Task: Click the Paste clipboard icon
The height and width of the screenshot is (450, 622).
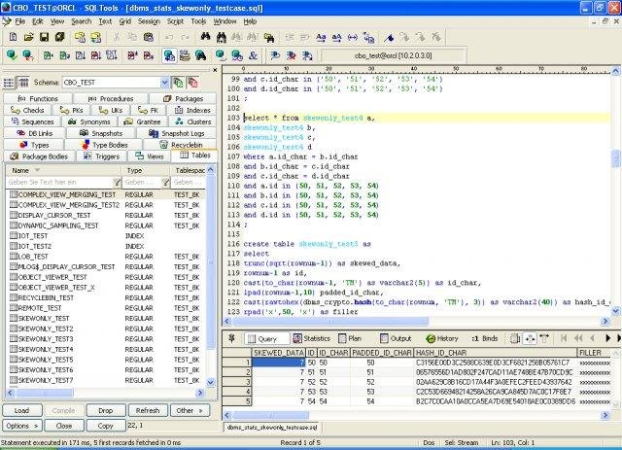Action: (148, 36)
